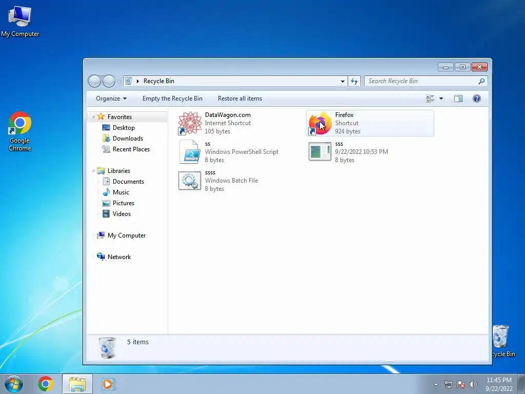This screenshot has width=525, height=394.
Task: Click '105 bytes' size text
Action: [217, 131]
